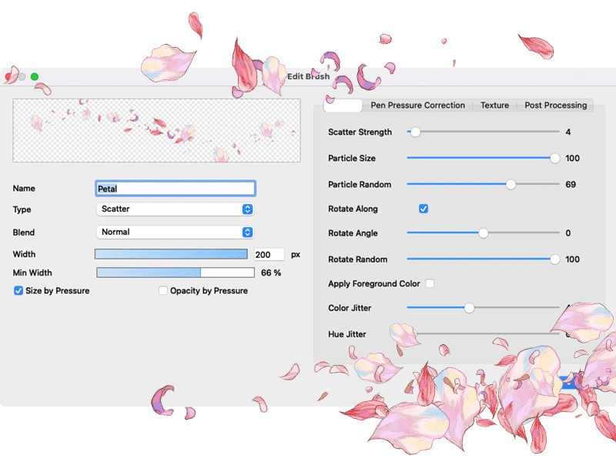Click the Rotate Angle slider
Image resolution: width=616 pixels, height=462 pixels.
484,233
